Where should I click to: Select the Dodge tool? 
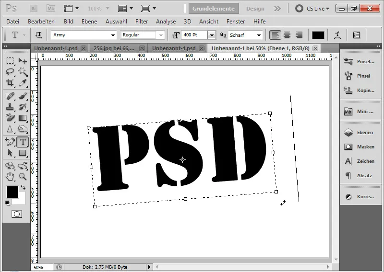click(23, 129)
